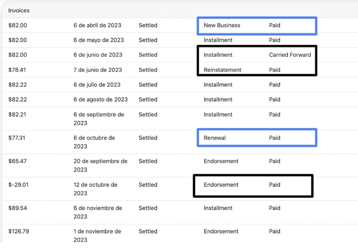Select the $82.00 amount dated 6 de abril
The width and height of the screenshot is (358, 248).
click(18, 25)
